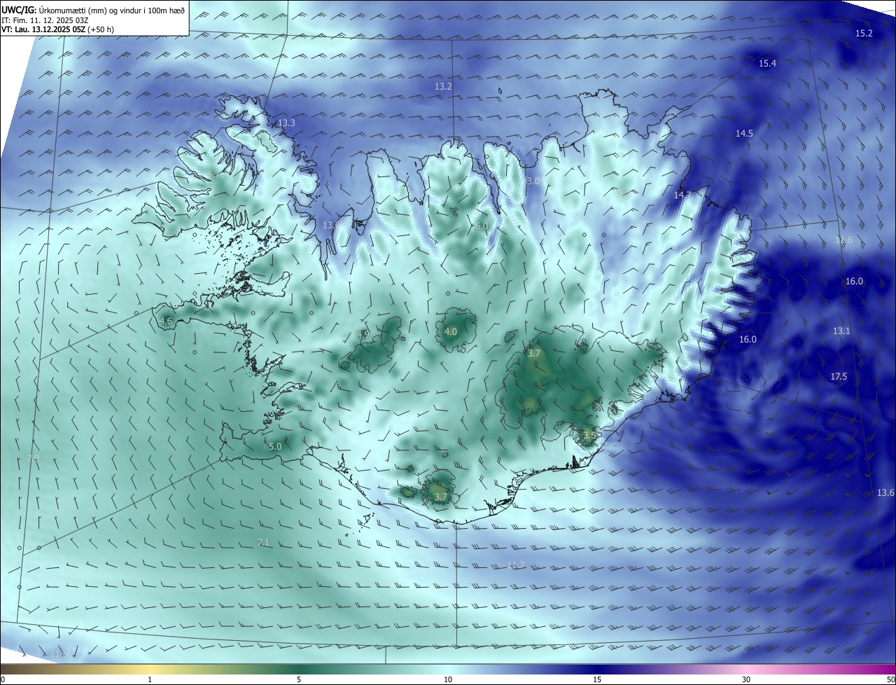The image size is (896, 685).
Task: Click the 5 tick label on the color scale
Action: pos(299,679)
